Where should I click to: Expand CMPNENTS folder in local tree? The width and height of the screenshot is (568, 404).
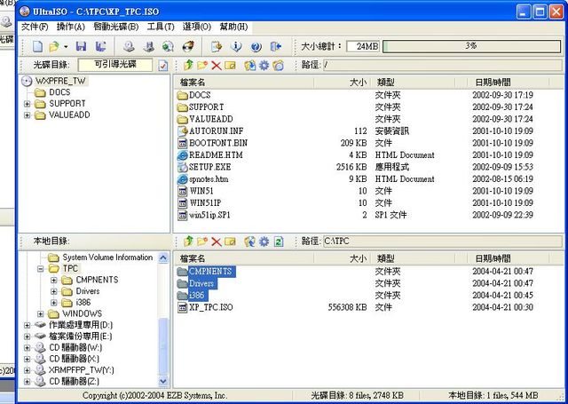click(x=54, y=280)
